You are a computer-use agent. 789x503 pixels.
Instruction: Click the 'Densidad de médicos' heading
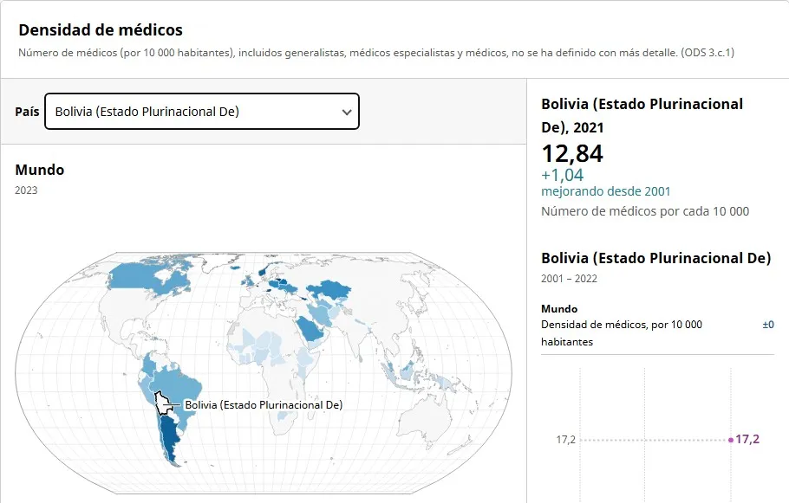pyautogui.click(x=101, y=30)
